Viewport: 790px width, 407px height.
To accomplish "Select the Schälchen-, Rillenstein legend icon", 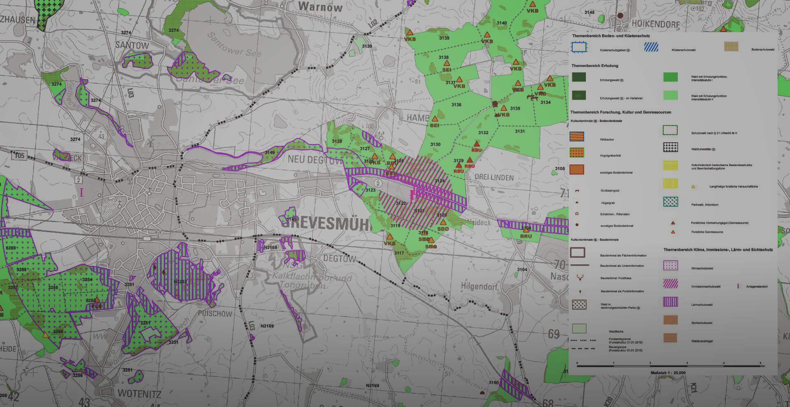I will 577,214.
